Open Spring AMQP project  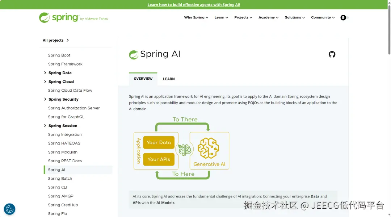(60, 196)
